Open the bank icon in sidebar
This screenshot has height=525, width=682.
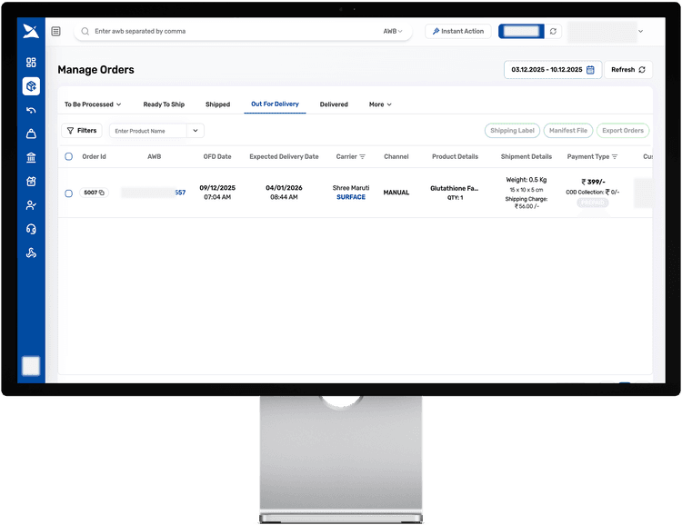pyautogui.click(x=31, y=158)
